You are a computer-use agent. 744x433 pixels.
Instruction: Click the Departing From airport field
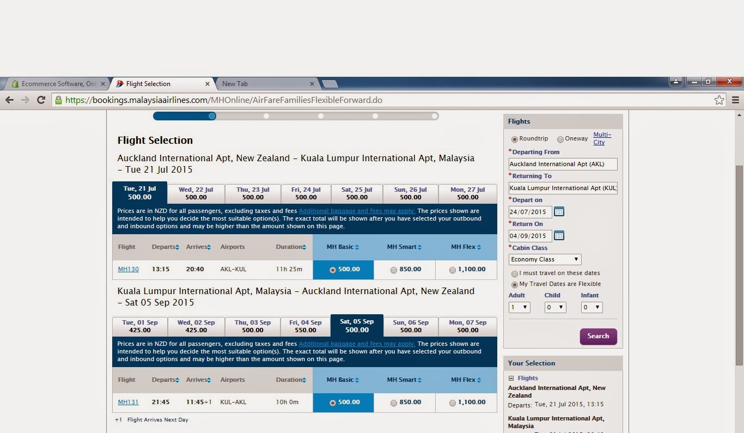(x=563, y=164)
